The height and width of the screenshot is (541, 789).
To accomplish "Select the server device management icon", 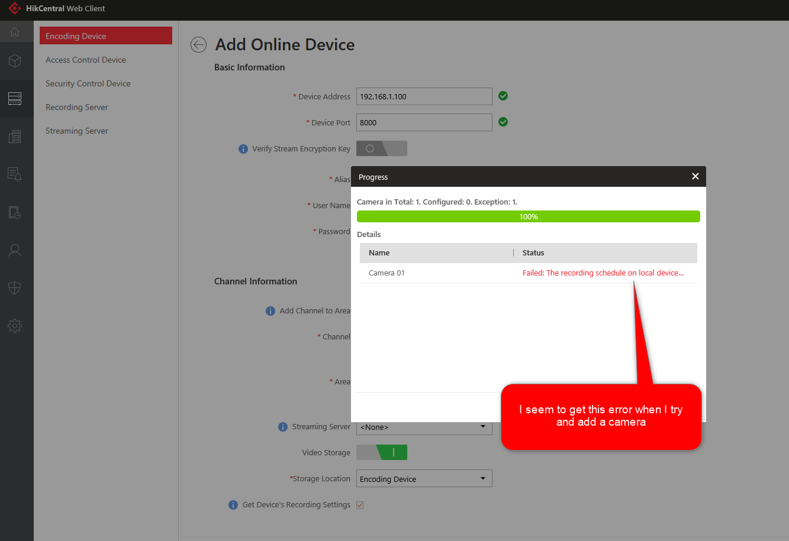I will 15,99.
